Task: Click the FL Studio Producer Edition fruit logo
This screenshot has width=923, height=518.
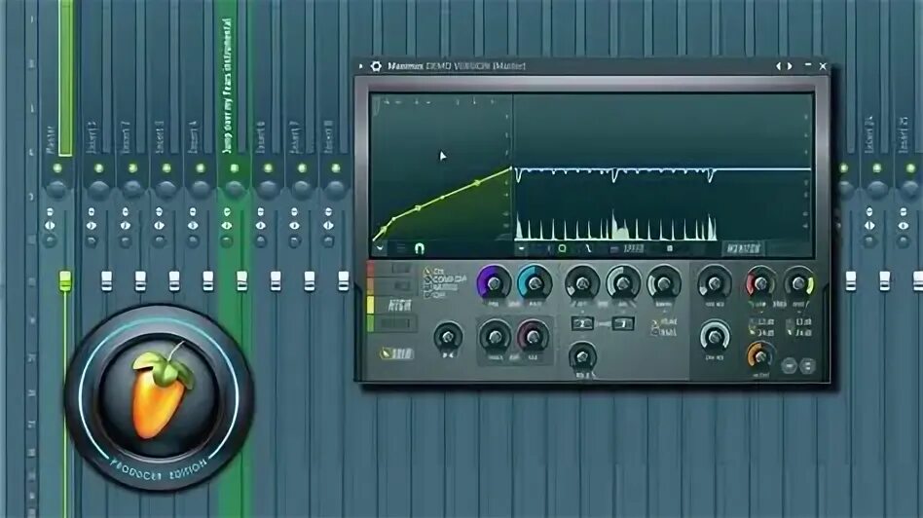Action: click(159, 397)
